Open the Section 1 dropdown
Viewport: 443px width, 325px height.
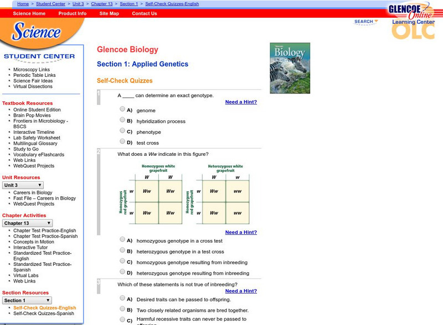tap(27, 301)
